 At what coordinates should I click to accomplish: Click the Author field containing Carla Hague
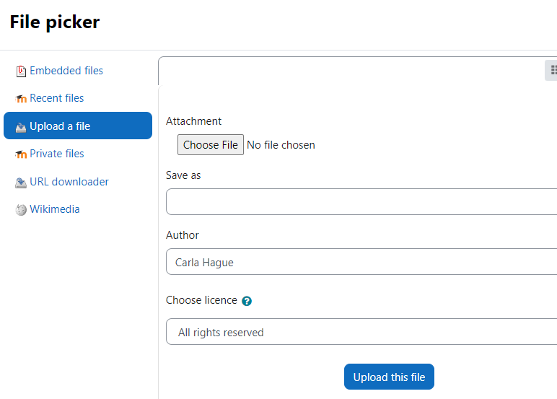[361, 262]
